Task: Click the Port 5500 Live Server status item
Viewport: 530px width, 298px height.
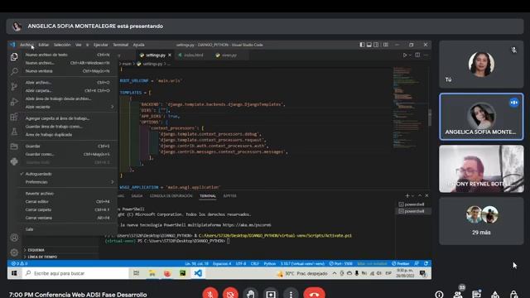Action: click(x=341, y=263)
